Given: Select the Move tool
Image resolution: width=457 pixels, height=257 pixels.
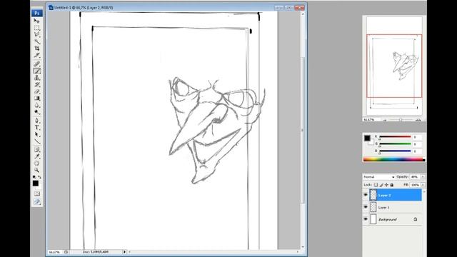Looking at the screenshot, I should click(36, 21).
